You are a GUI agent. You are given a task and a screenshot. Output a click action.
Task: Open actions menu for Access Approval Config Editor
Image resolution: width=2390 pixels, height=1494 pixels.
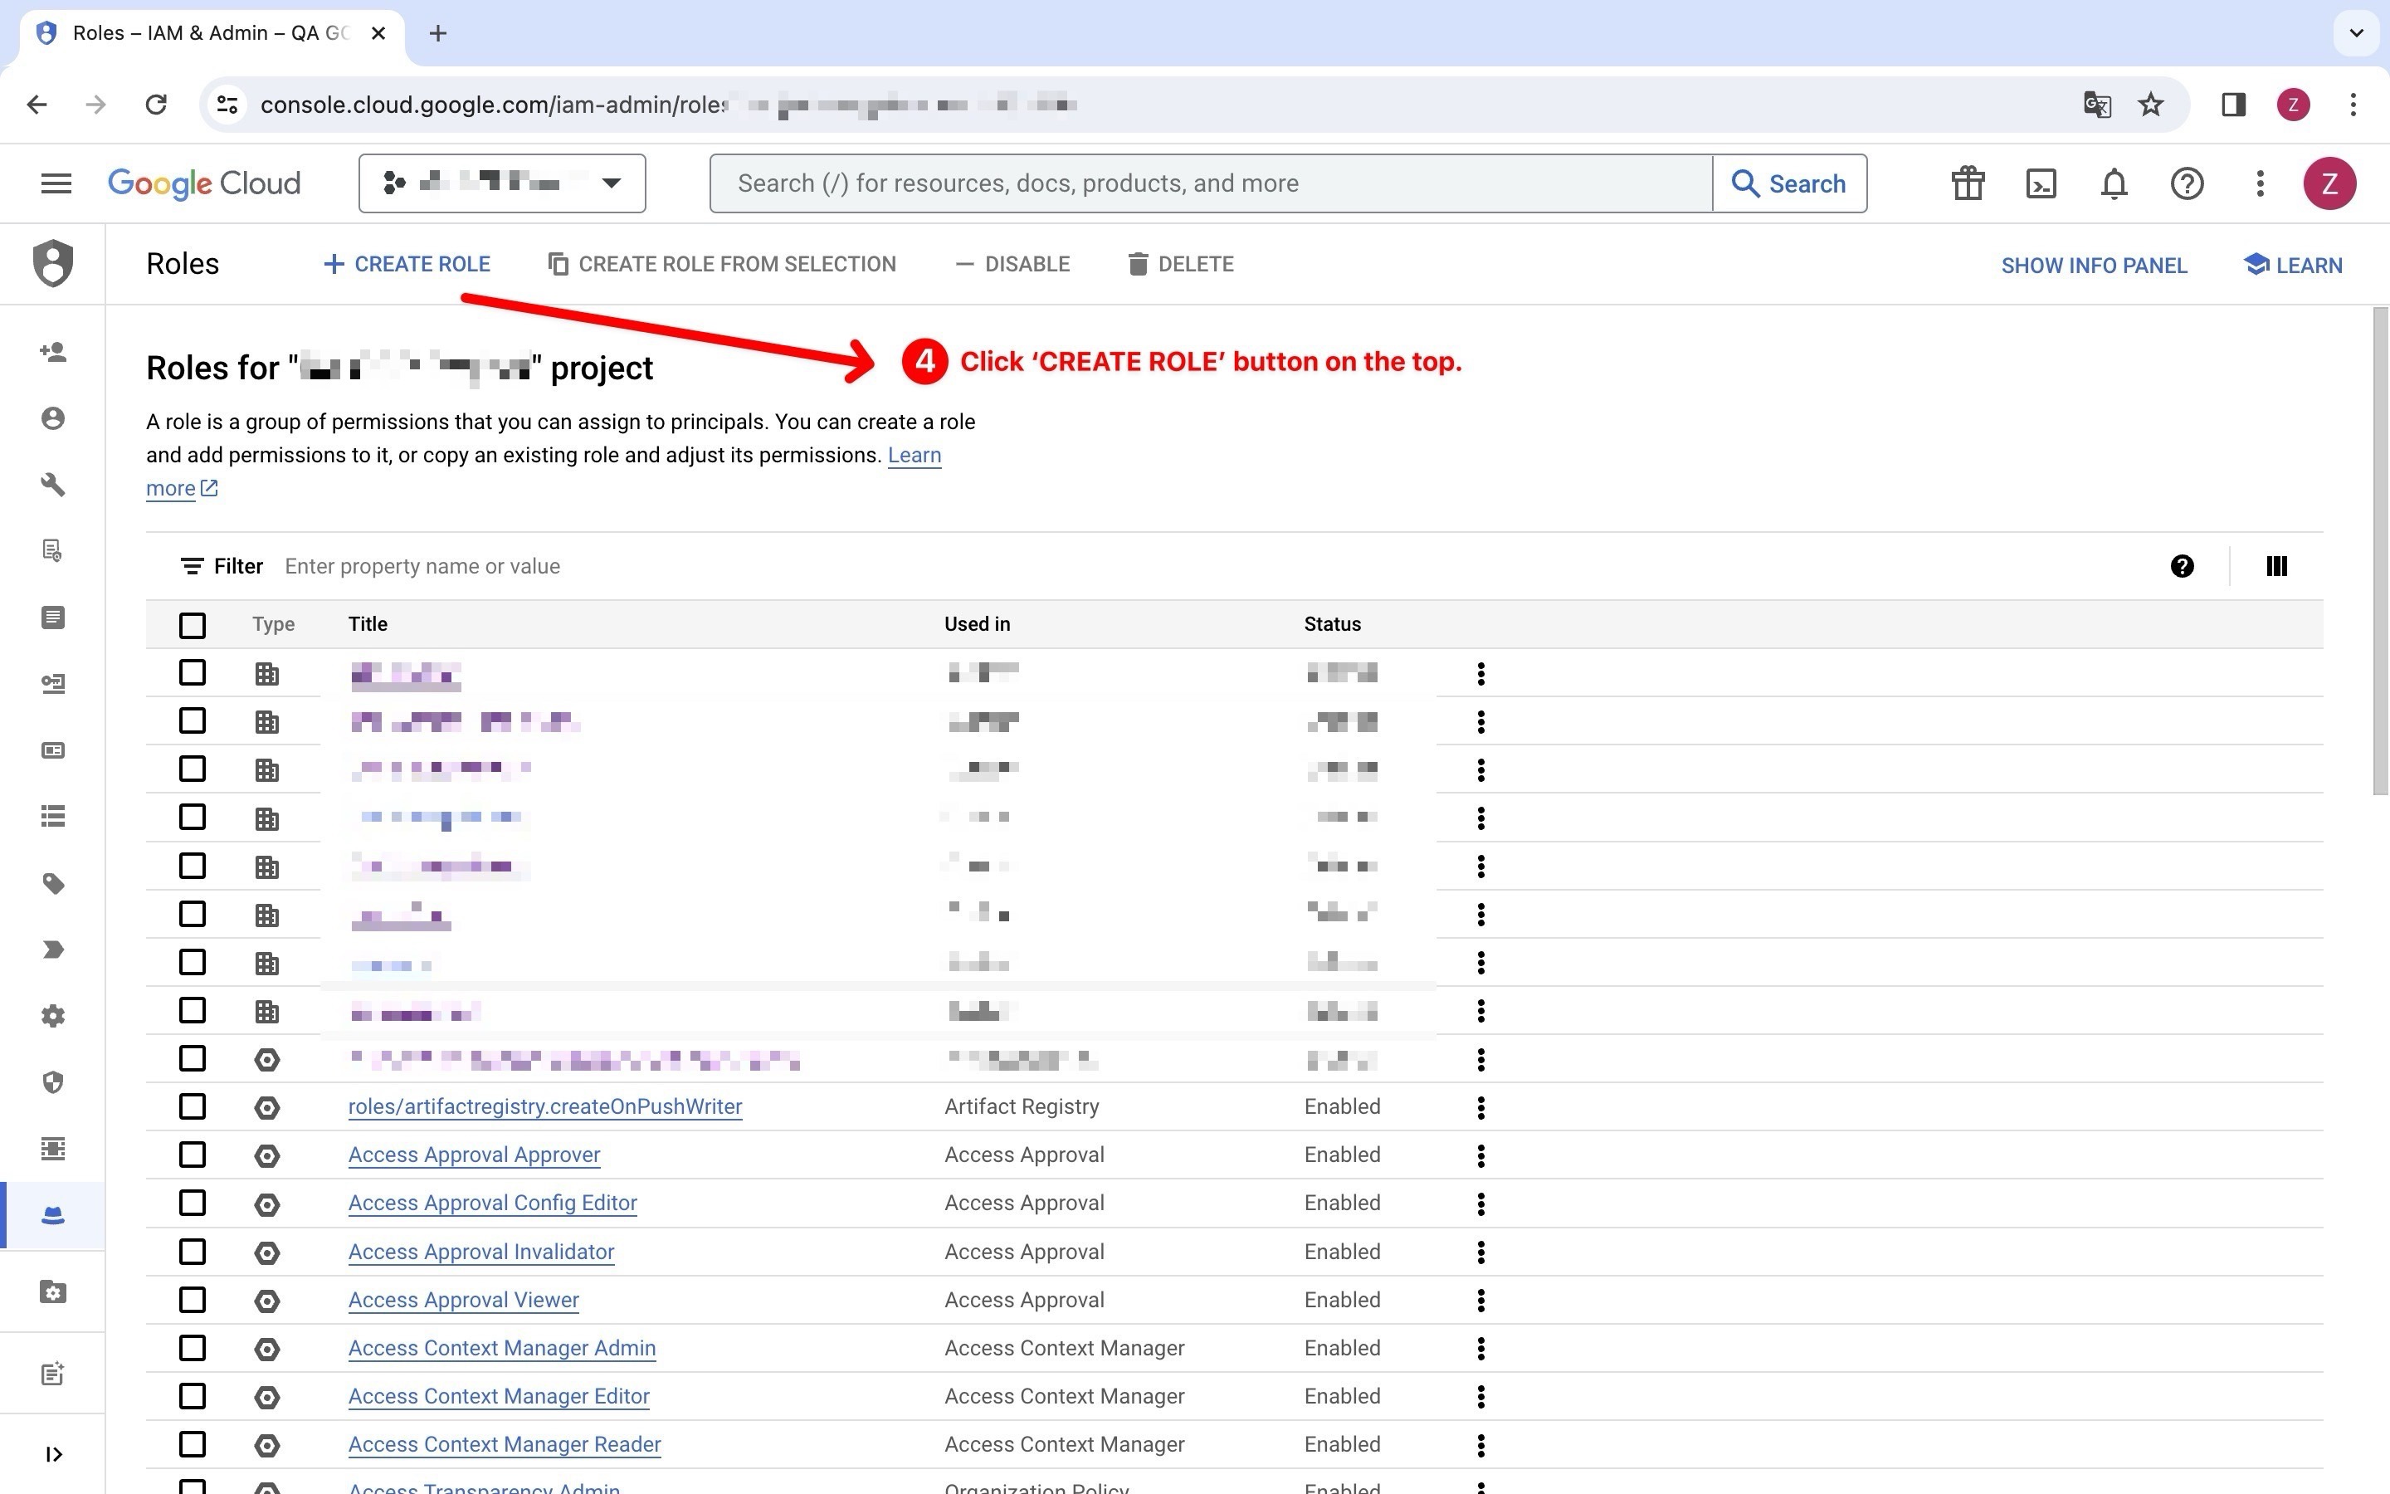(x=1480, y=1203)
